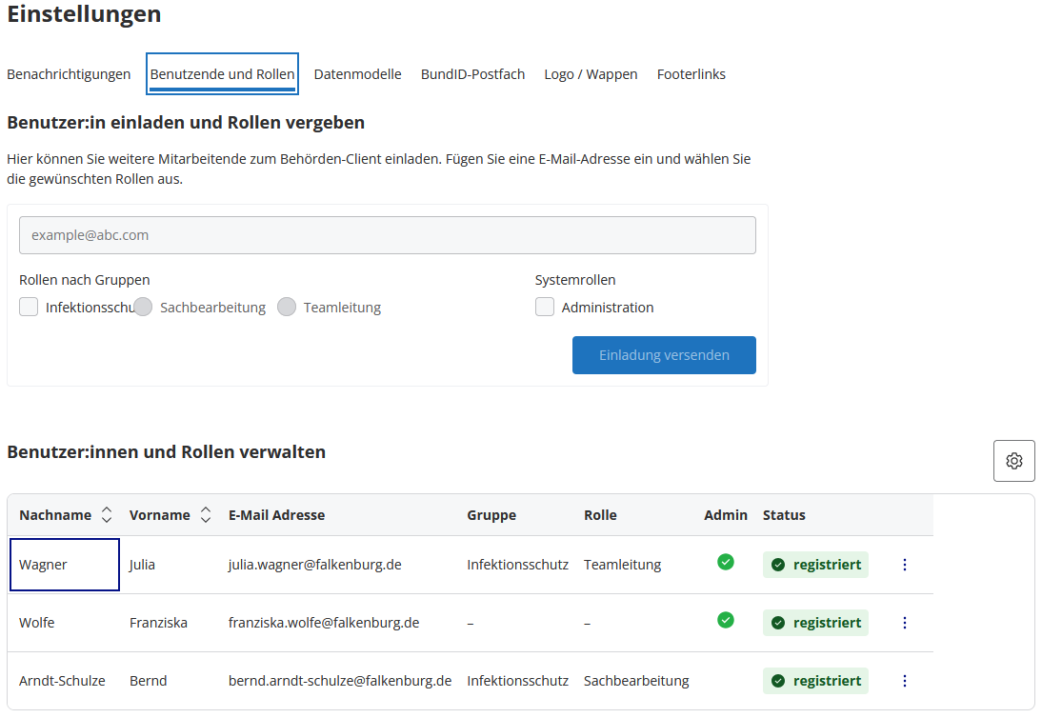Switch to the Benachrichtigungen tab
The width and height of the screenshot is (1042, 718).
pos(69,74)
